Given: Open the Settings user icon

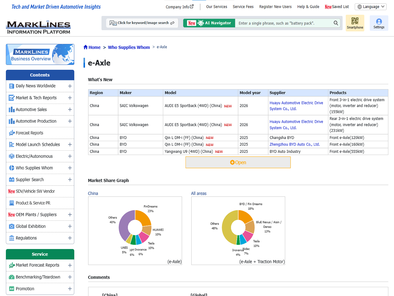Looking at the screenshot, I should [x=379, y=21].
